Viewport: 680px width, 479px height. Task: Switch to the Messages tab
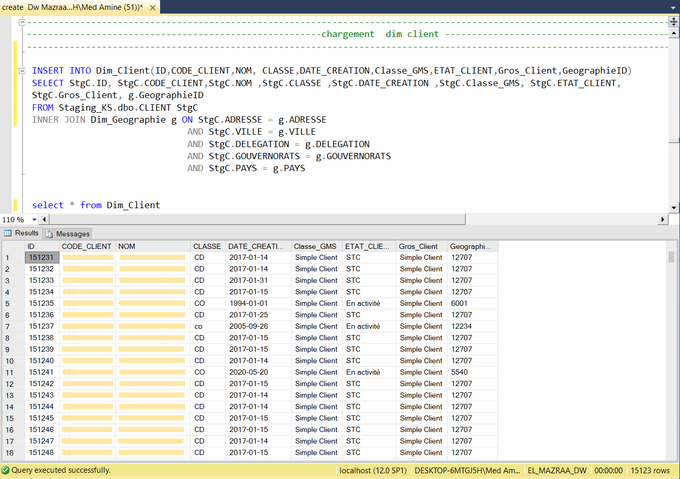[x=68, y=234]
